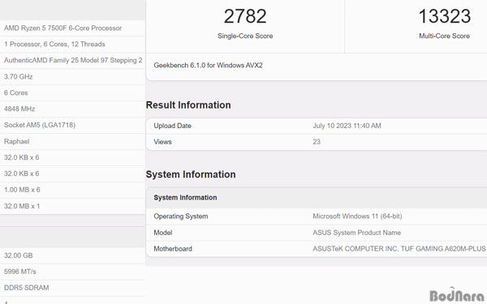This screenshot has height=304, width=487.
Task: Click the Motherboard label
Action: coord(173,249)
